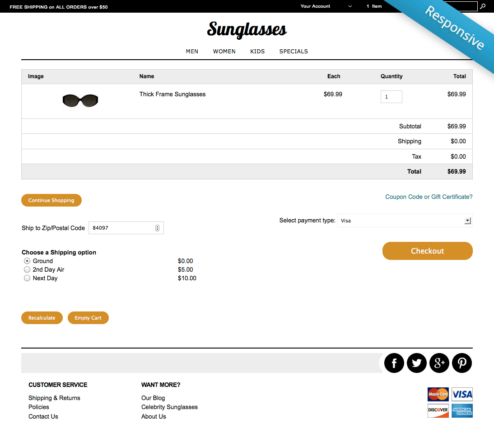The height and width of the screenshot is (443, 494).
Task: Click the zip code stepper arrows
Action: coord(157,228)
